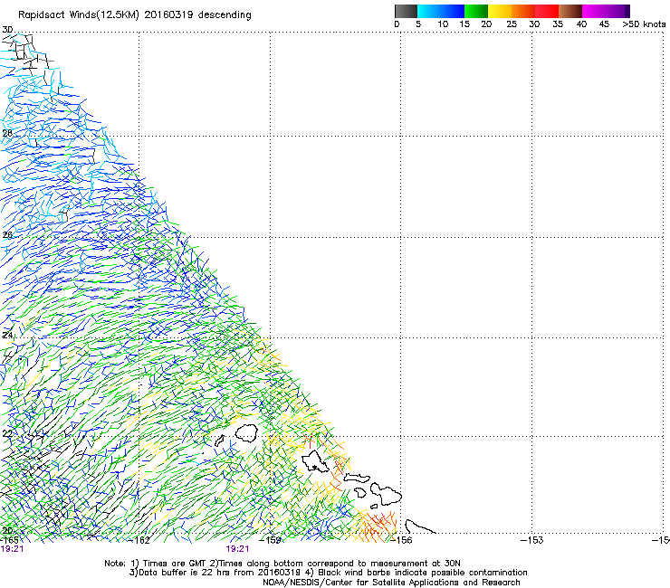Click the magenta 40-45 knots legend segment
The image size is (670, 588).
point(594,11)
